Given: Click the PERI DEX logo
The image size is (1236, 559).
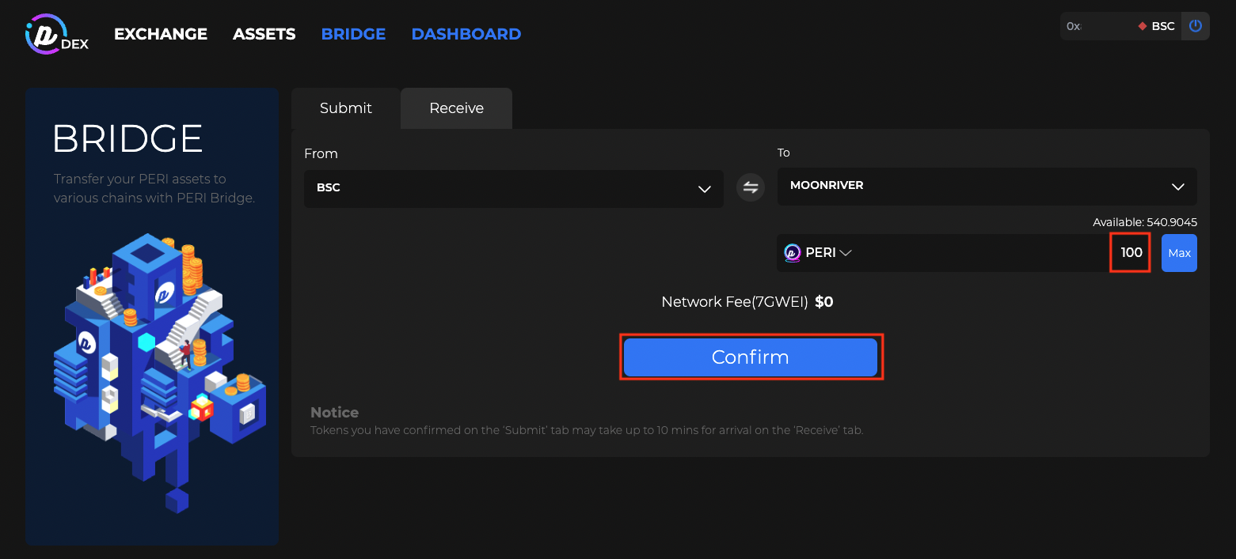Looking at the screenshot, I should (57, 34).
